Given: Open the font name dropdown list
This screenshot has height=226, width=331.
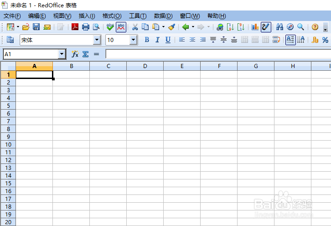Looking at the screenshot, I should click(97, 40).
